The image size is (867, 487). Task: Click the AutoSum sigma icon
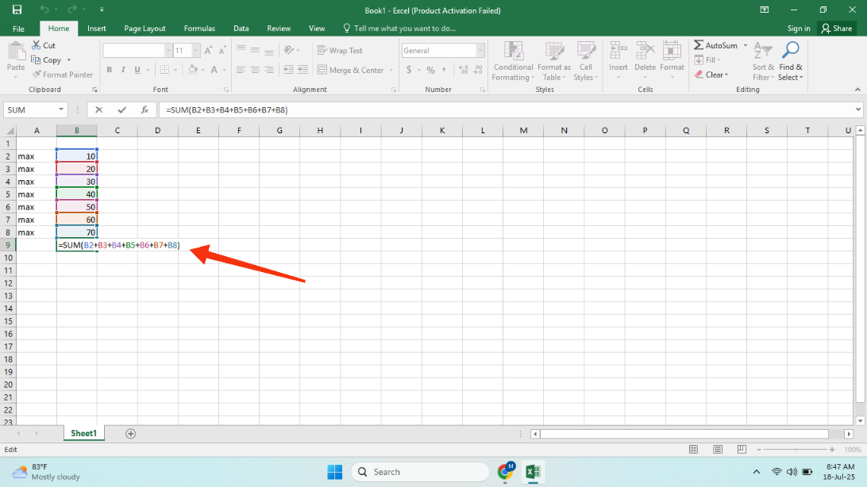[699, 45]
